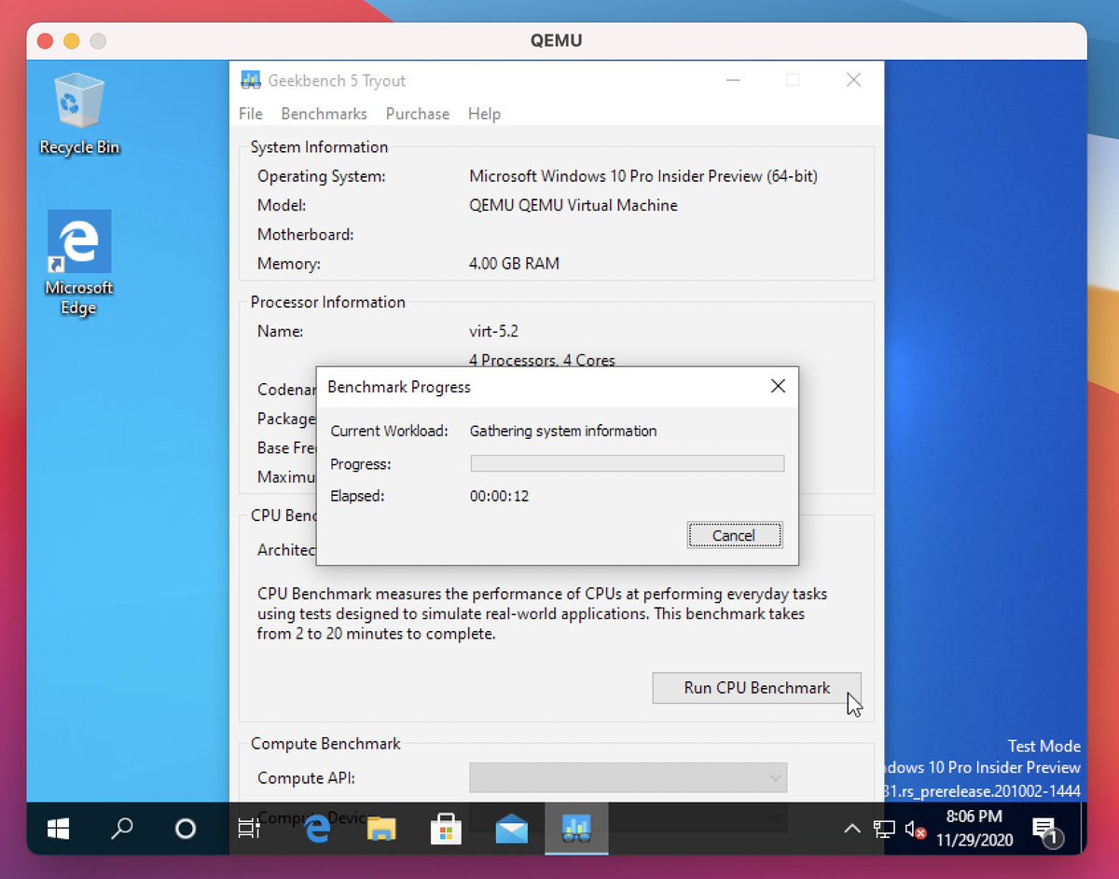Click '4 Processors, 4 Cores' text

[x=543, y=360]
